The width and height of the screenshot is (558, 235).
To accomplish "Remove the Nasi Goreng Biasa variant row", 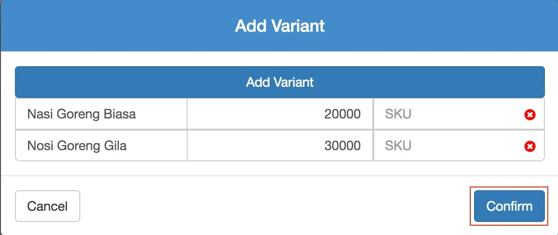I will click(530, 115).
